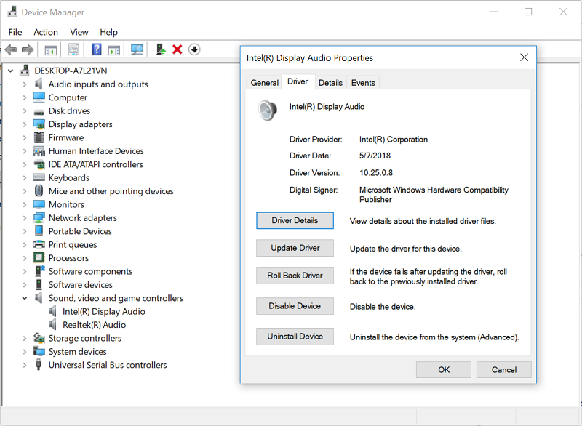Viewport: 582px width, 426px height.
Task: Click driver version value 10.25.0.8
Action: coord(376,173)
